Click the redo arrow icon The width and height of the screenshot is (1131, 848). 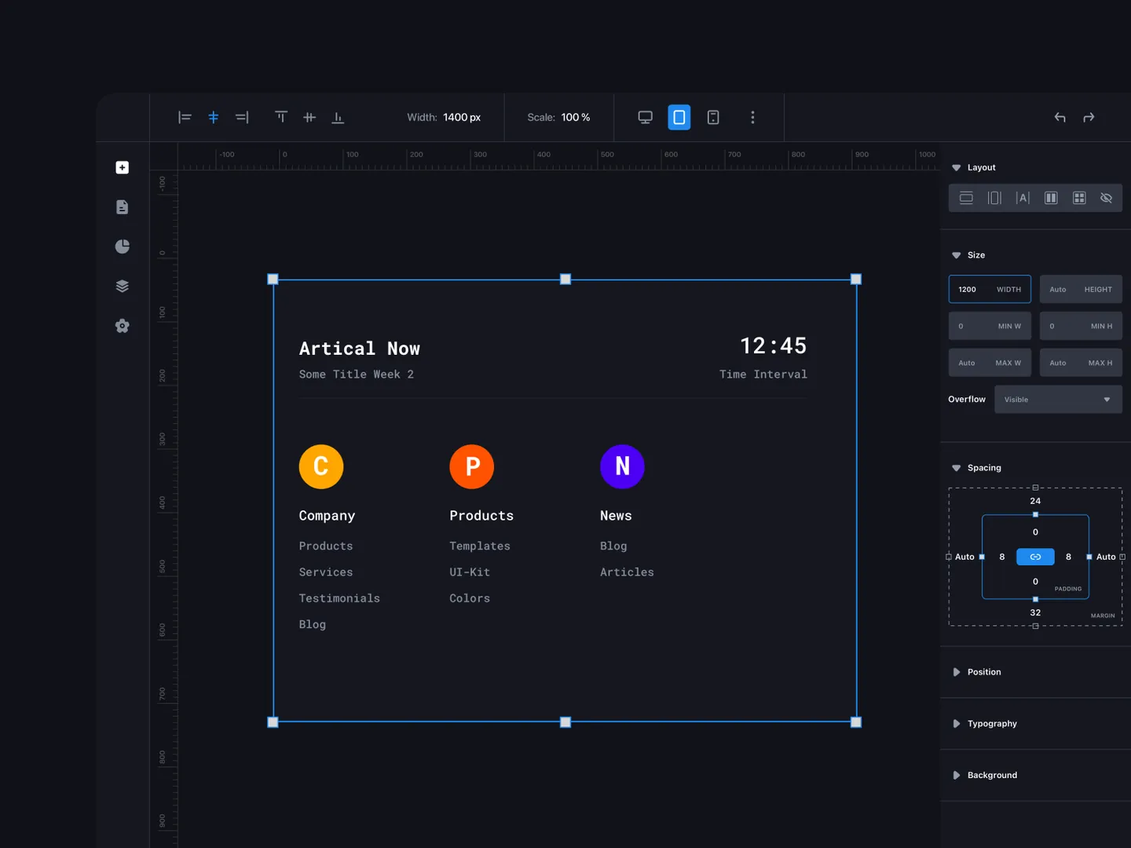click(1089, 118)
